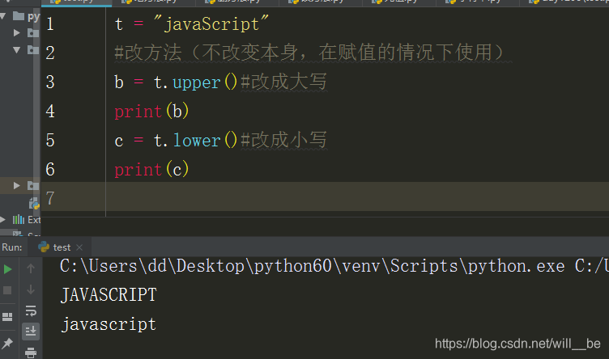
Task: Collapse the py root project folder arrow
Action: click(x=3, y=16)
